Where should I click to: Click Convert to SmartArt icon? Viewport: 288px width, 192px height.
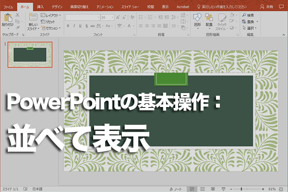pyautogui.click(x=183, y=28)
